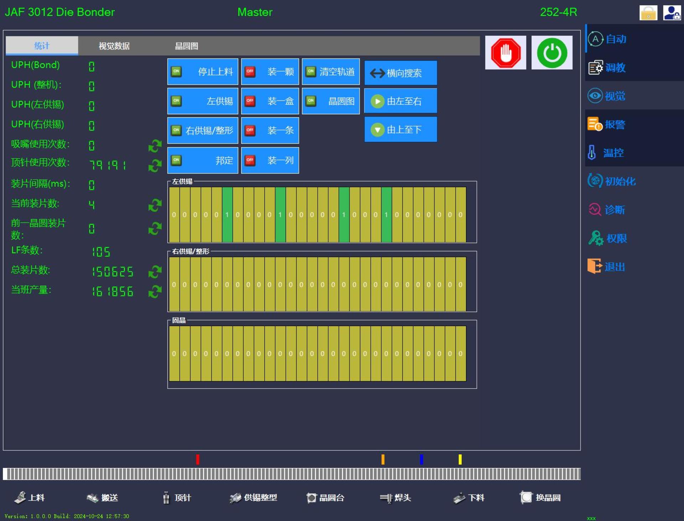Click the 横向搜索 button
Viewport: 684px width, 521px height.
click(x=401, y=73)
